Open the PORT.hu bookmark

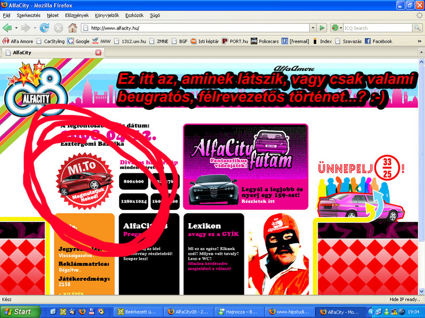tap(235, 41)
